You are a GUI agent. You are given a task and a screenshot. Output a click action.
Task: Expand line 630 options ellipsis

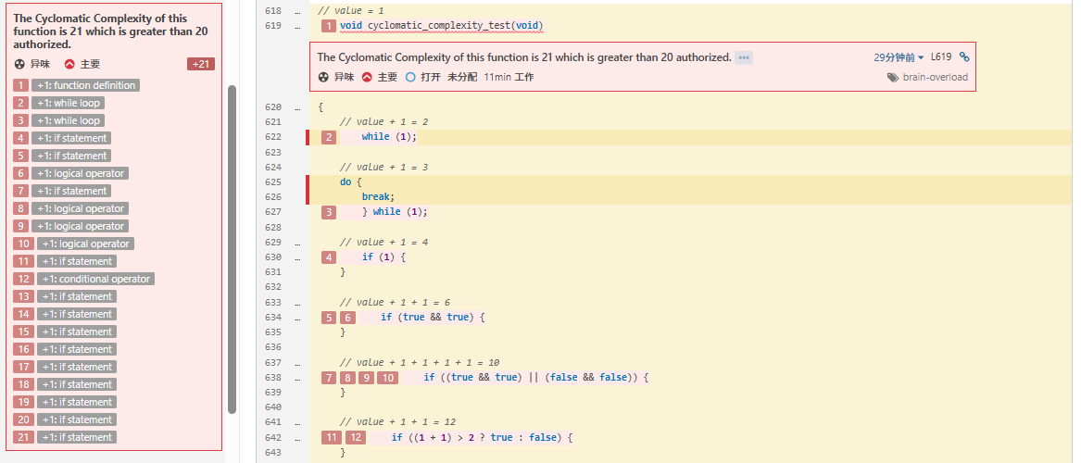click(x=297, y=257)
